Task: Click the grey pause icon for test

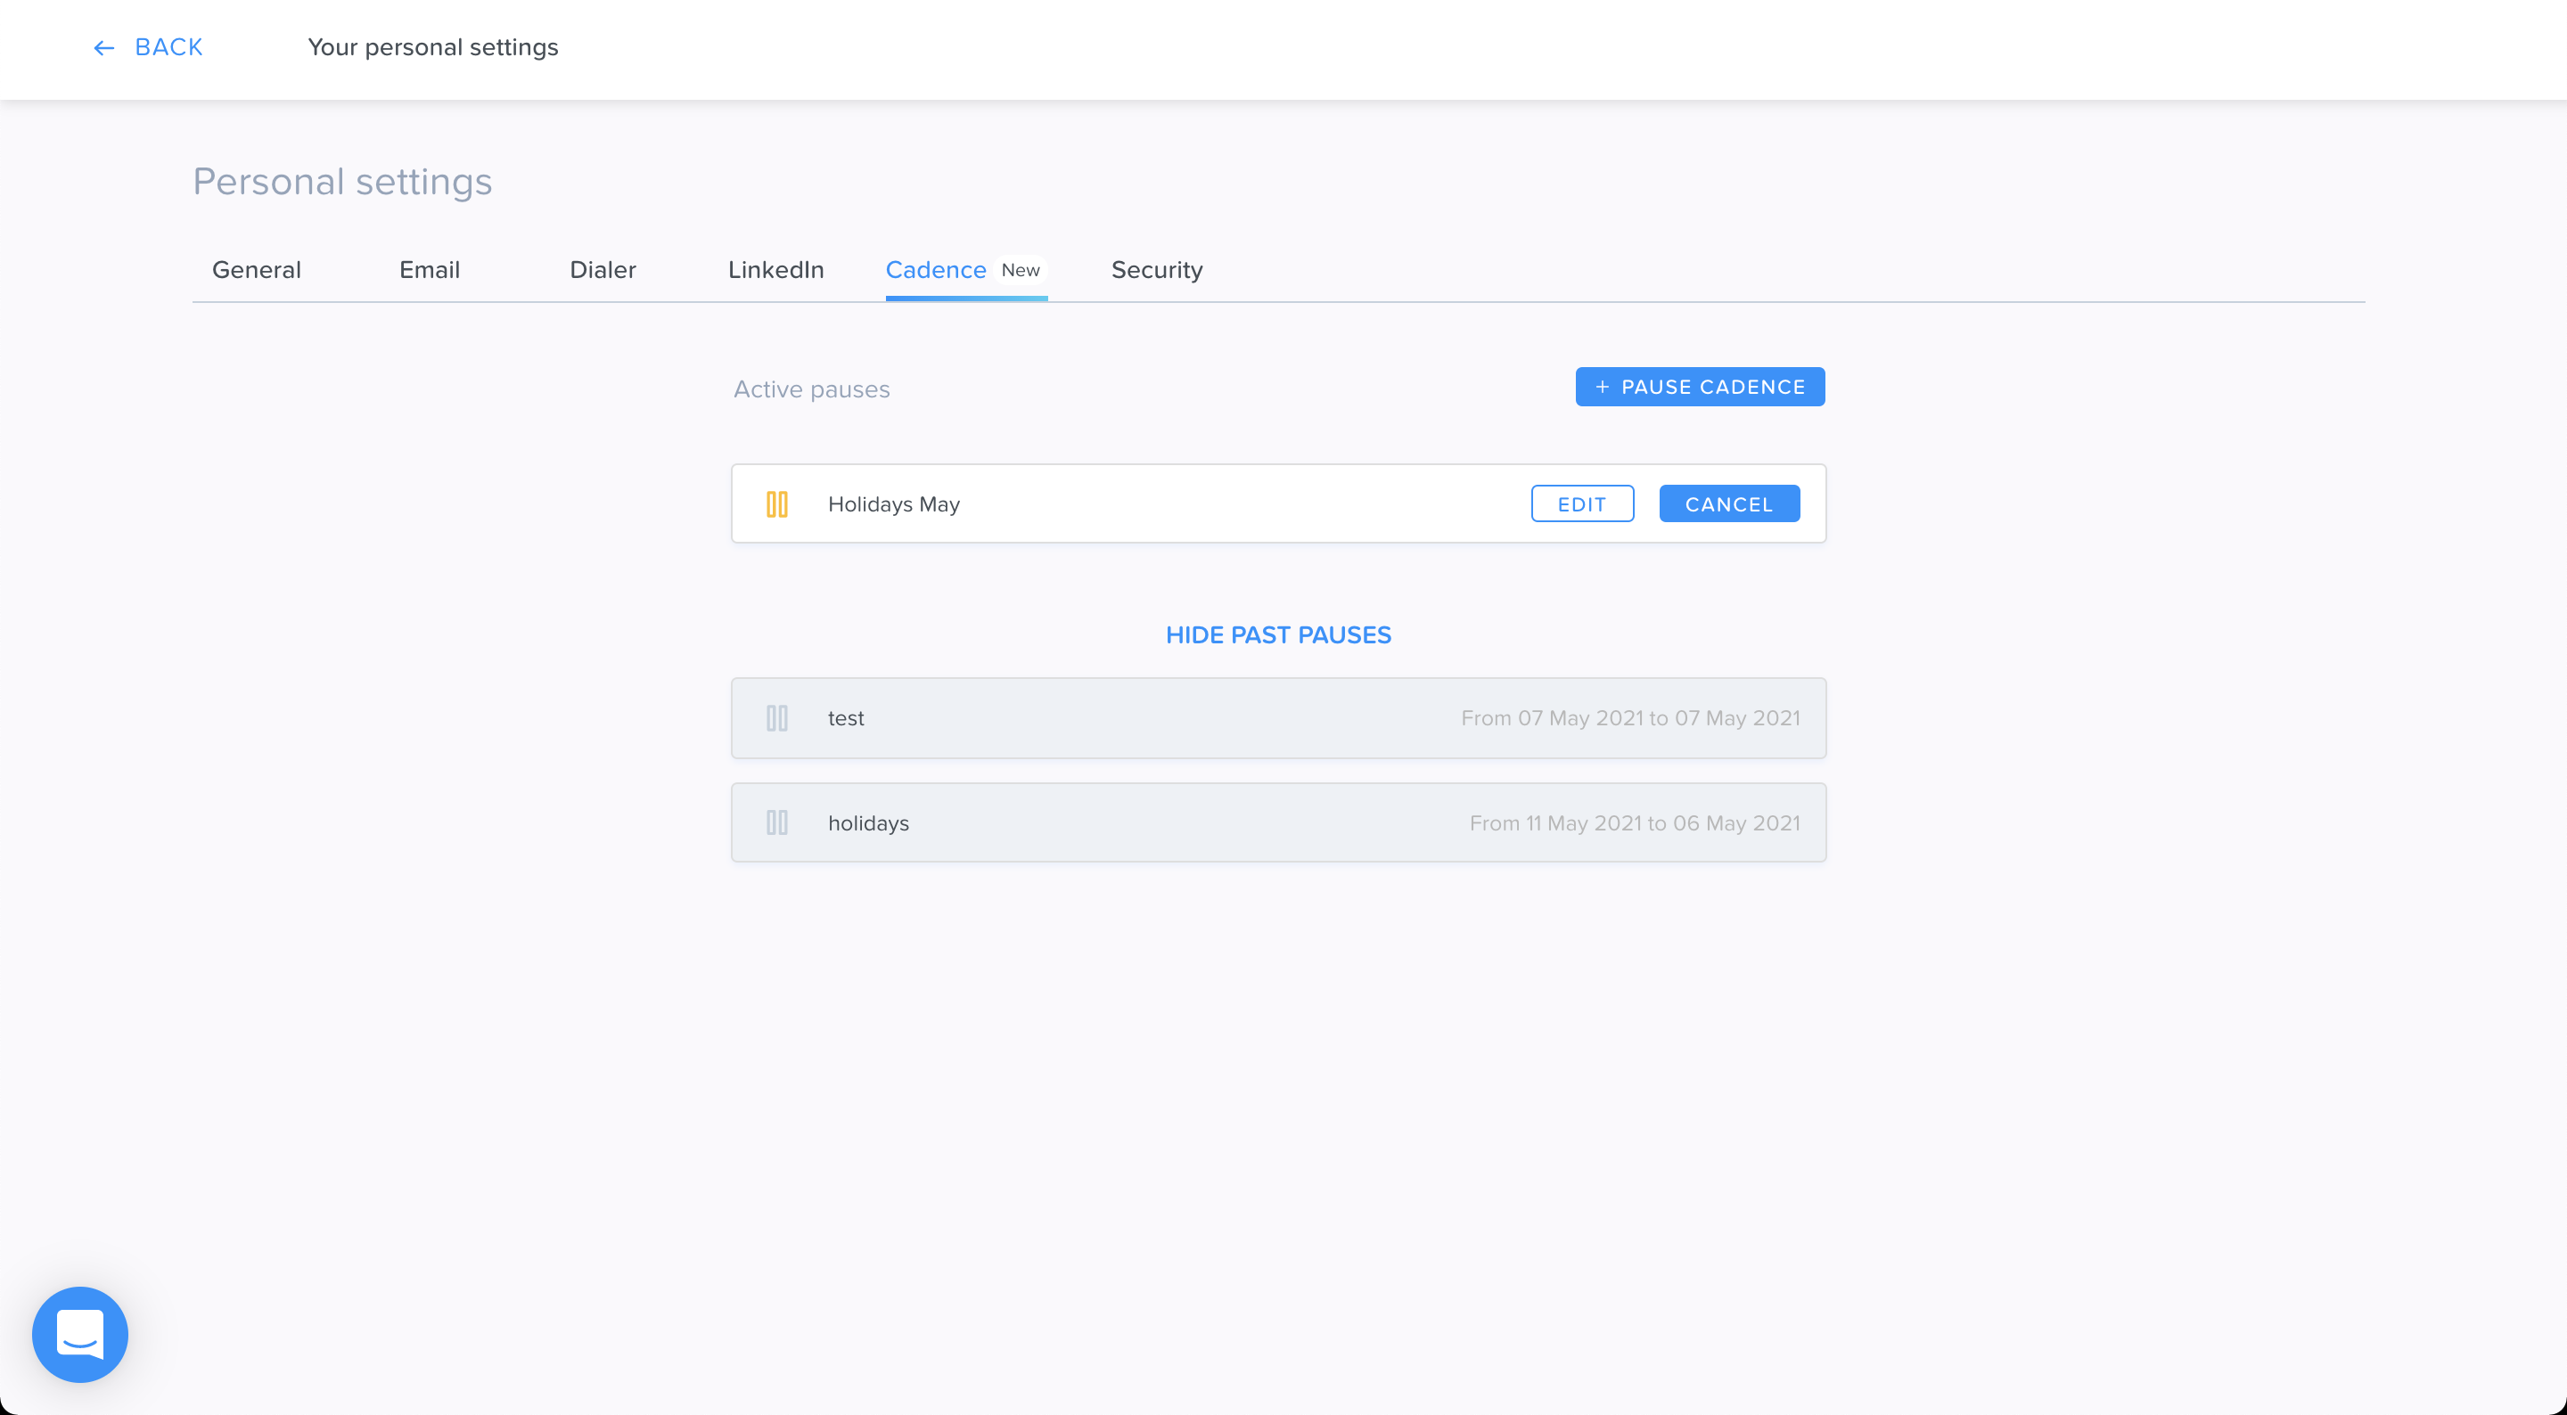Action: click(776, 717)
